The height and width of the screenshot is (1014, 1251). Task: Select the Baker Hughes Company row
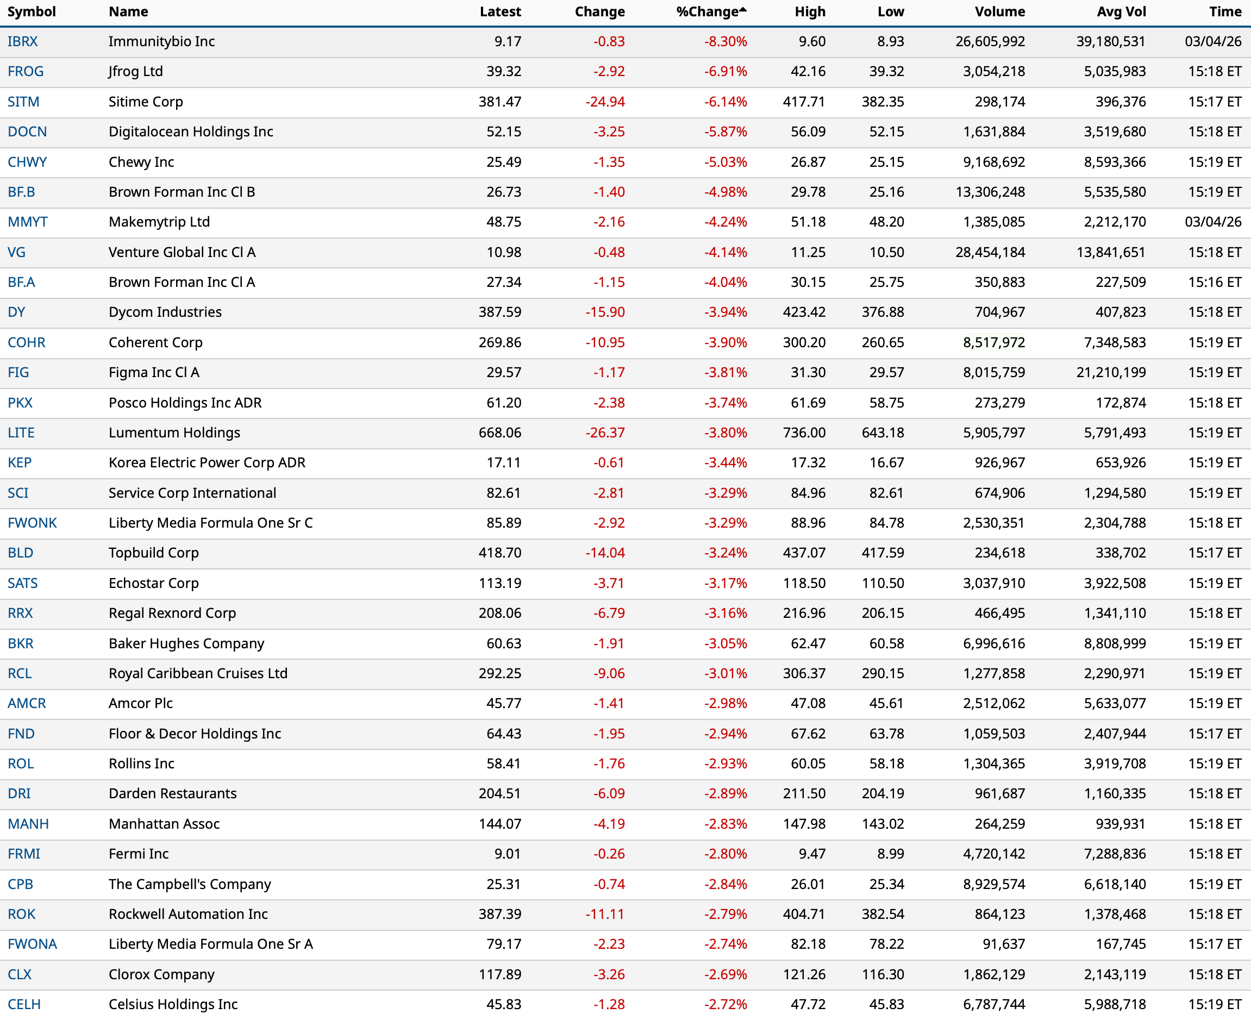(186, 643)
